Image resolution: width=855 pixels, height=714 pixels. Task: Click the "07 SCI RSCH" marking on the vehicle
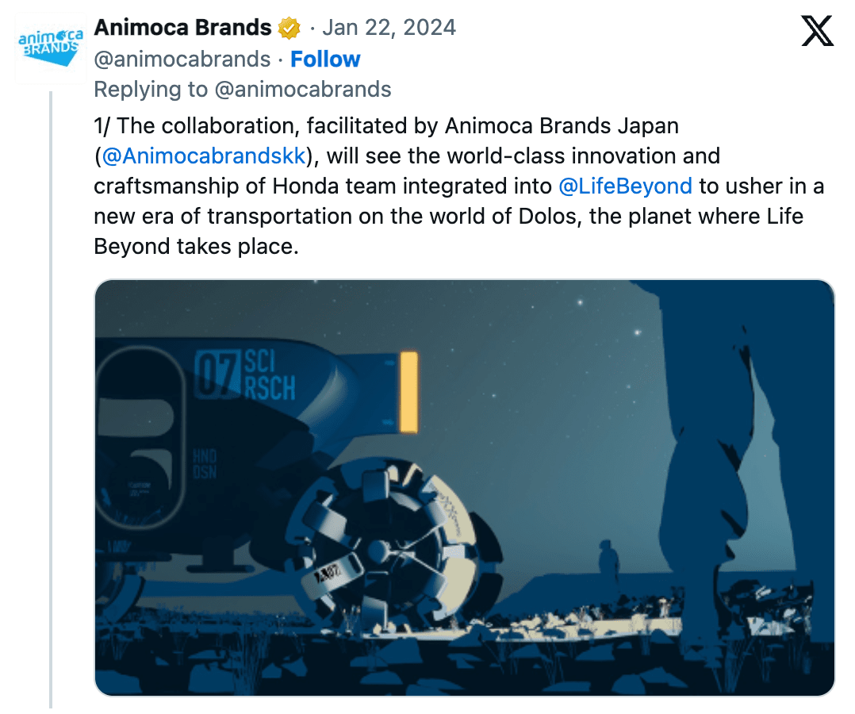[245, 375]
